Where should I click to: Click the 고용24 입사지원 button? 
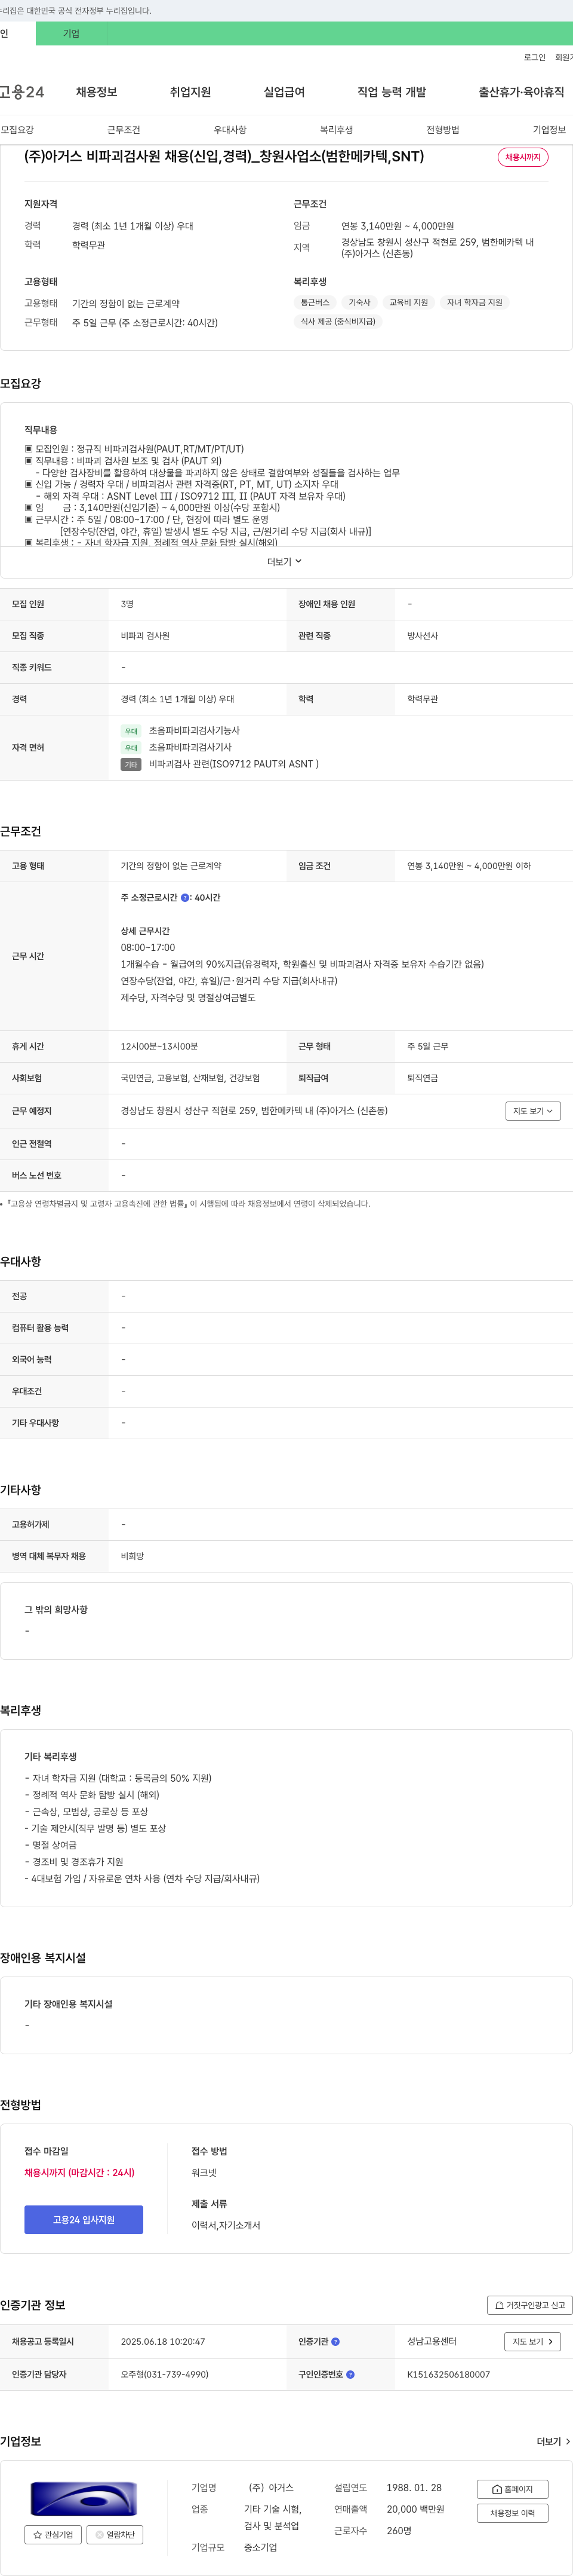click(84, 2219)
